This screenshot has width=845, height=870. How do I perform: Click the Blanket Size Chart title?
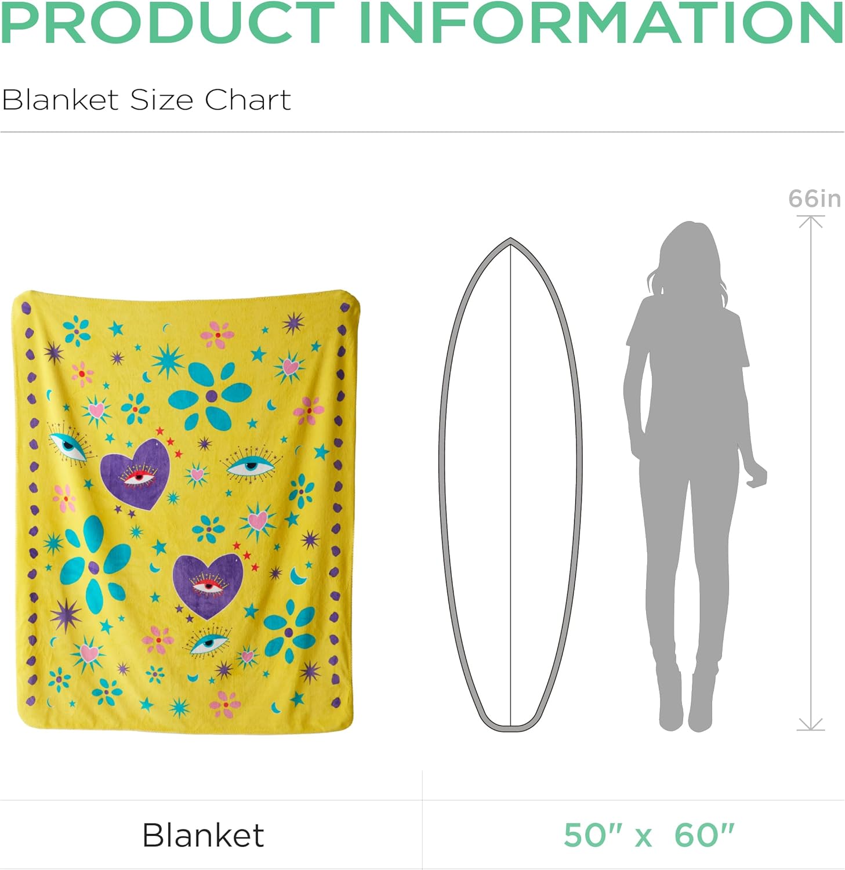(146, 100)
